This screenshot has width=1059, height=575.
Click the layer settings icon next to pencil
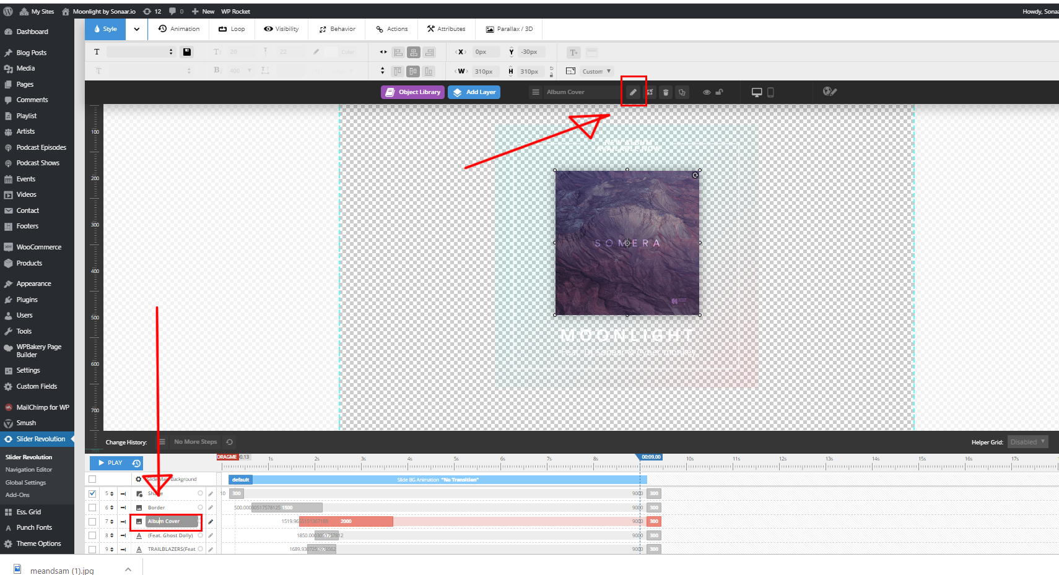pyautogui.click(x=650, y=92)
